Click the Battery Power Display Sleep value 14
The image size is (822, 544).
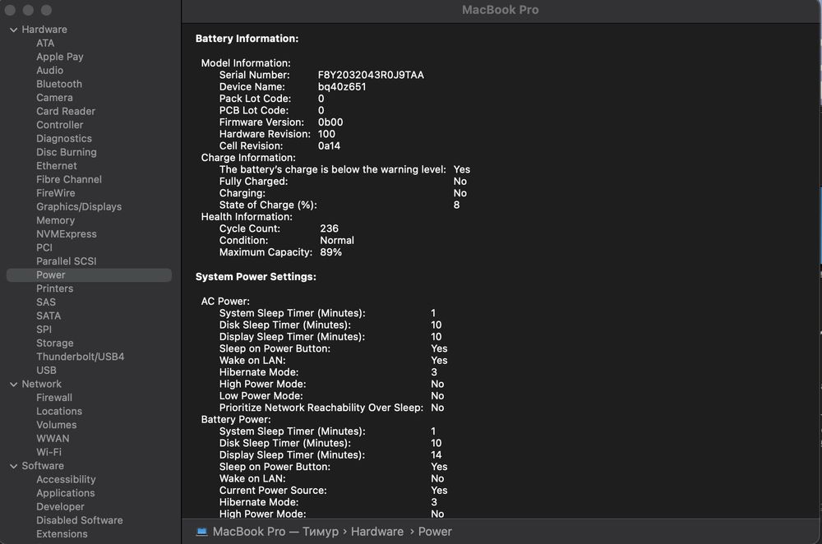[436, 455]
